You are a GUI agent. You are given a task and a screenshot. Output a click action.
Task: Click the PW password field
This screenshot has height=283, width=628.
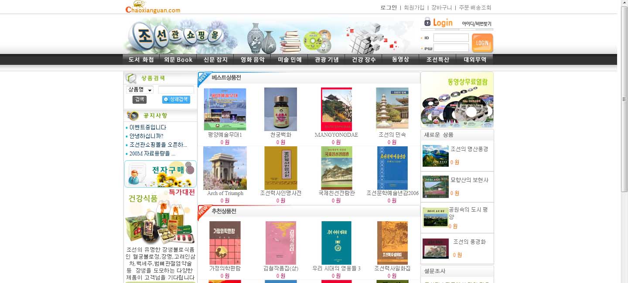coord(451,48)
